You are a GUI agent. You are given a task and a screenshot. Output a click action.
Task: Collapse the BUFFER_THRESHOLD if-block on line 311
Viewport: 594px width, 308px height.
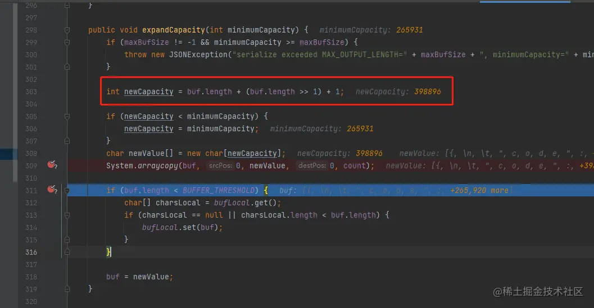[x=67, y=191]
